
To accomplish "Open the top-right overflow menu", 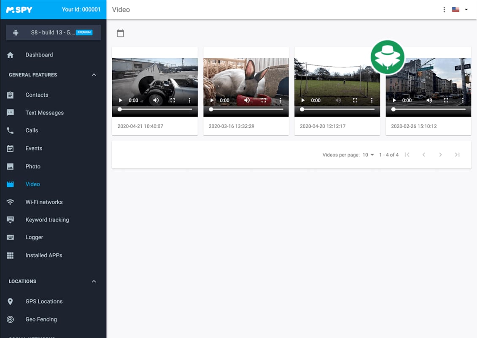I will 444,9.
